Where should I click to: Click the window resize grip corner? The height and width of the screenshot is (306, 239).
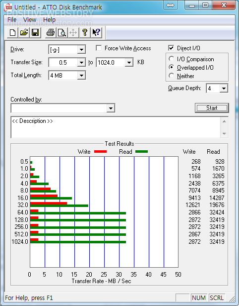click(232, 299)
